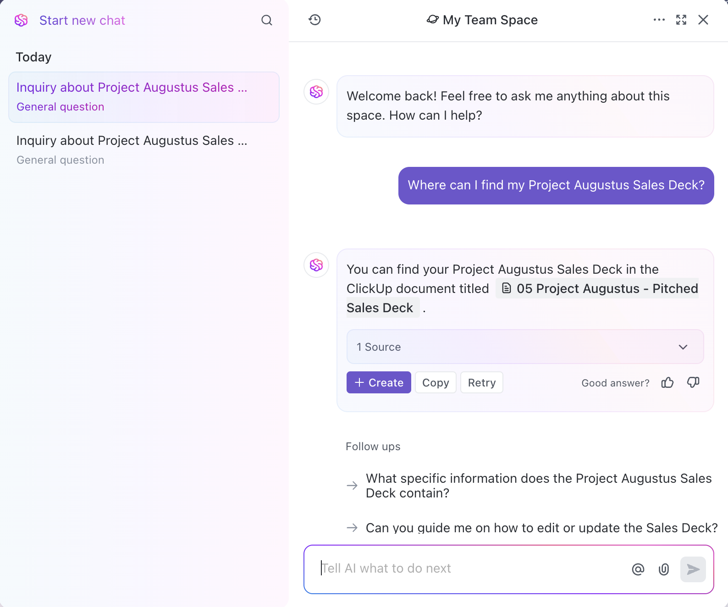Click the AI avatar beside the Sales Deck answer
728x607 pixels.
pyautogui.click(x=316, y=265)
